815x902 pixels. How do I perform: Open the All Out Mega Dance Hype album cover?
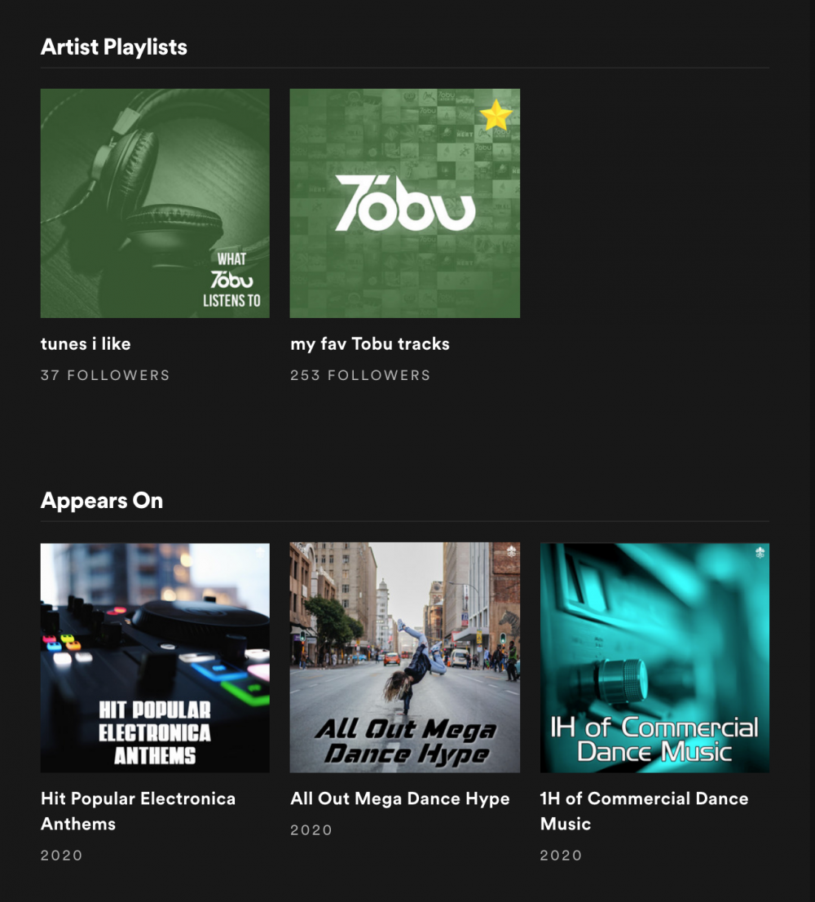tap(405, 657)
